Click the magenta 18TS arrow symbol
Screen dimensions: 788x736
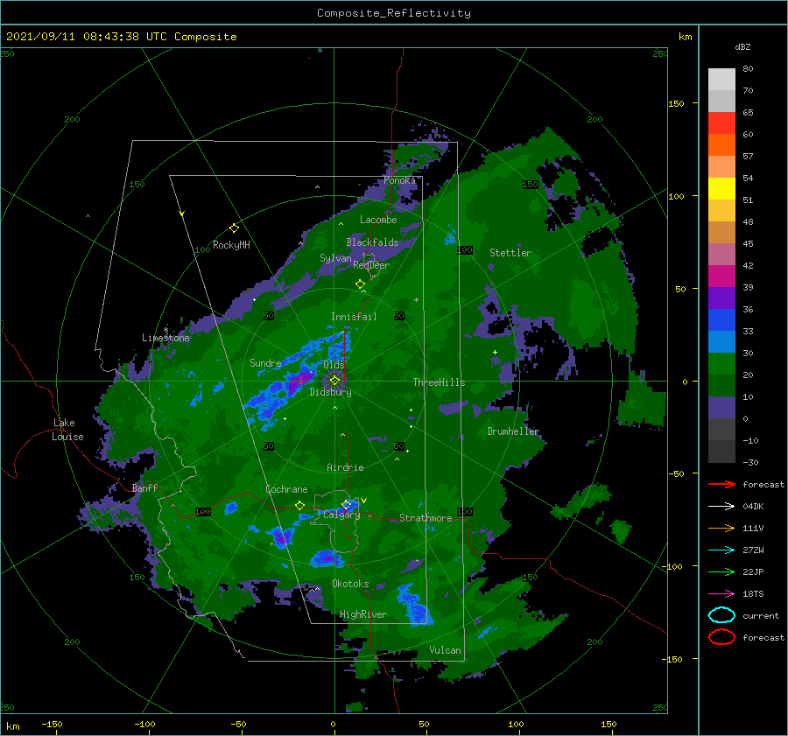click(x=721, y=594)
